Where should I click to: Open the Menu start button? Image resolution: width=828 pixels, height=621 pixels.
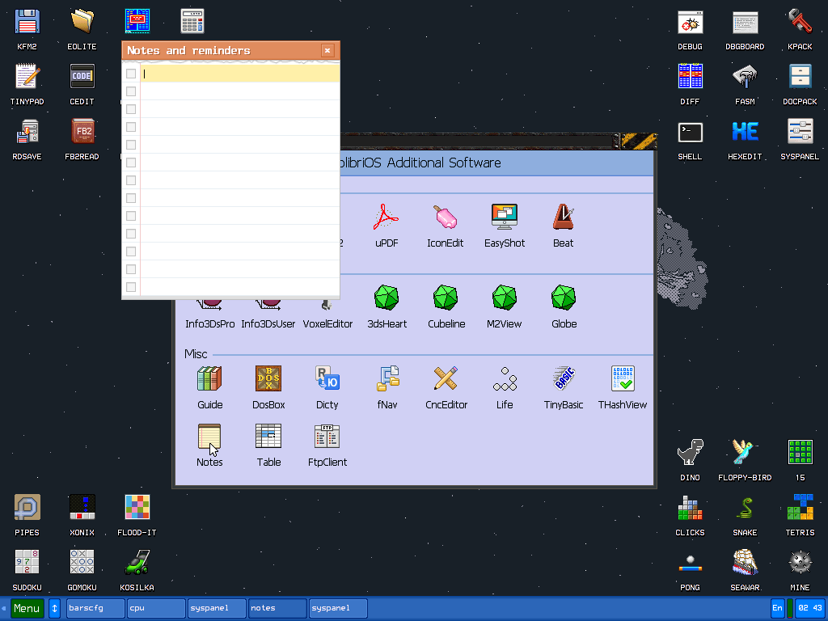(x=27, y=608)
